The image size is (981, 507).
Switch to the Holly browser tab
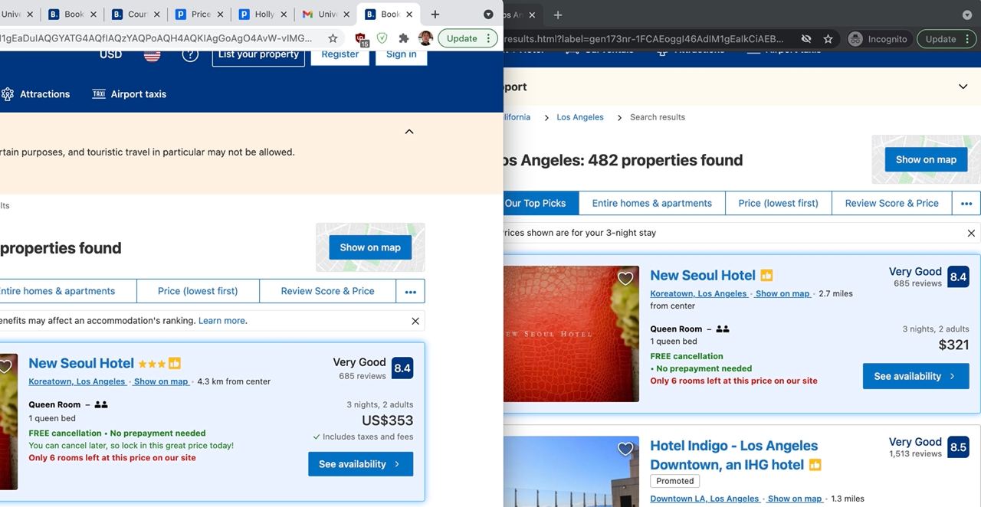(263, 14)
